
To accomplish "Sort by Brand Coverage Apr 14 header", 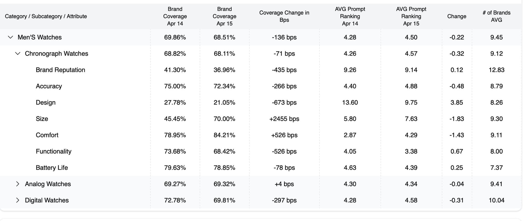I will point(175,16).
